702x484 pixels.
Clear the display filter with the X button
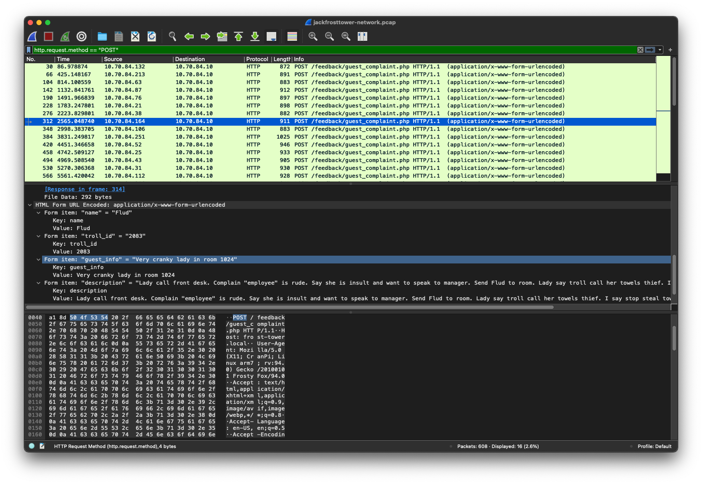[x=640, y=50]
